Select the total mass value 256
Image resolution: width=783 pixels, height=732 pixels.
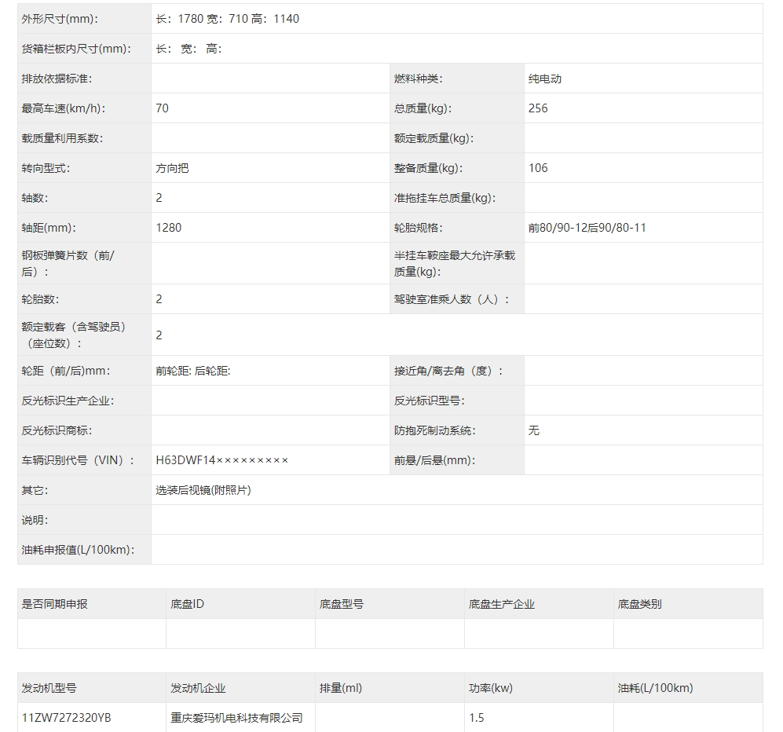[x=538, y=108]
